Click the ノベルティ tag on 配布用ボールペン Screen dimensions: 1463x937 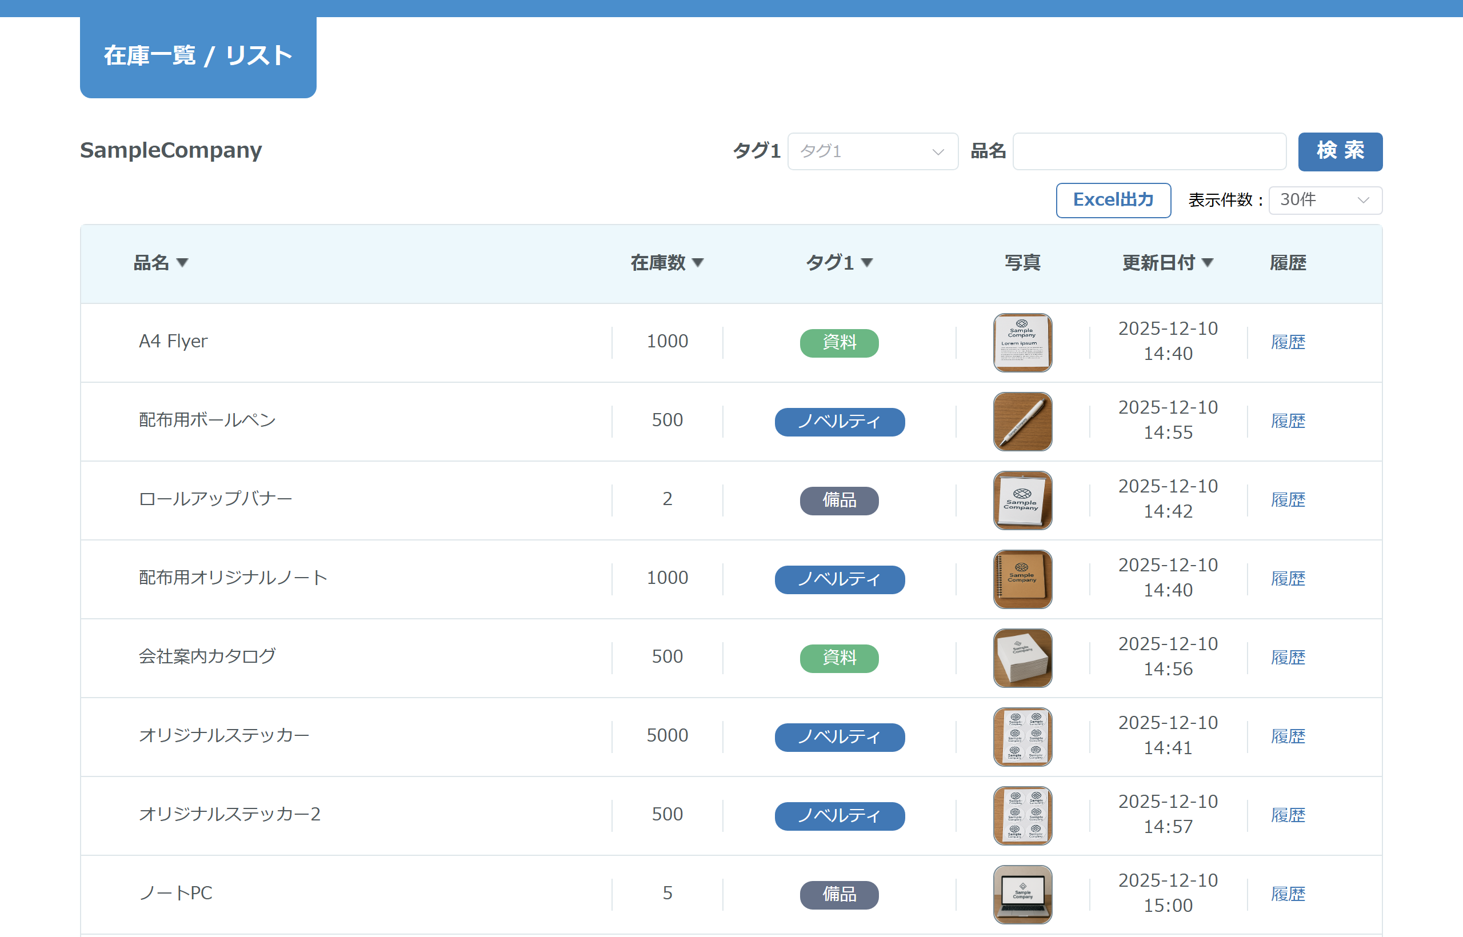[839, 422]
